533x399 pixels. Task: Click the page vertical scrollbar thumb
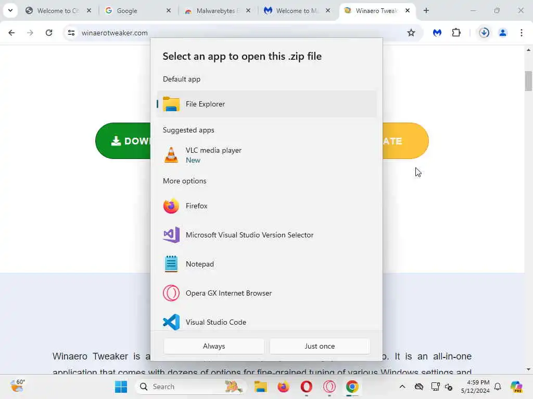(528, 81)
